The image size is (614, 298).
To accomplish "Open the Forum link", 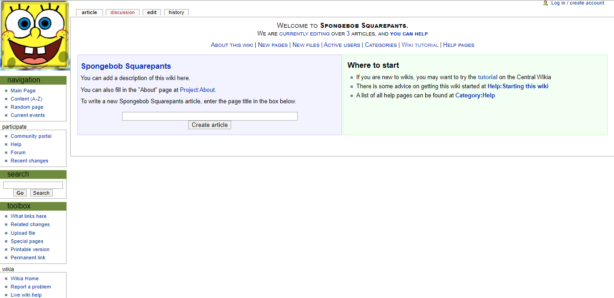I will pos(18,153).
